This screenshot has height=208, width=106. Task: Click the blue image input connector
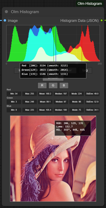(5, 21)
